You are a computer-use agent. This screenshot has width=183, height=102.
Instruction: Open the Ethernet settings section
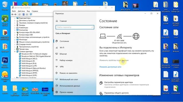[x=63, y=54]
